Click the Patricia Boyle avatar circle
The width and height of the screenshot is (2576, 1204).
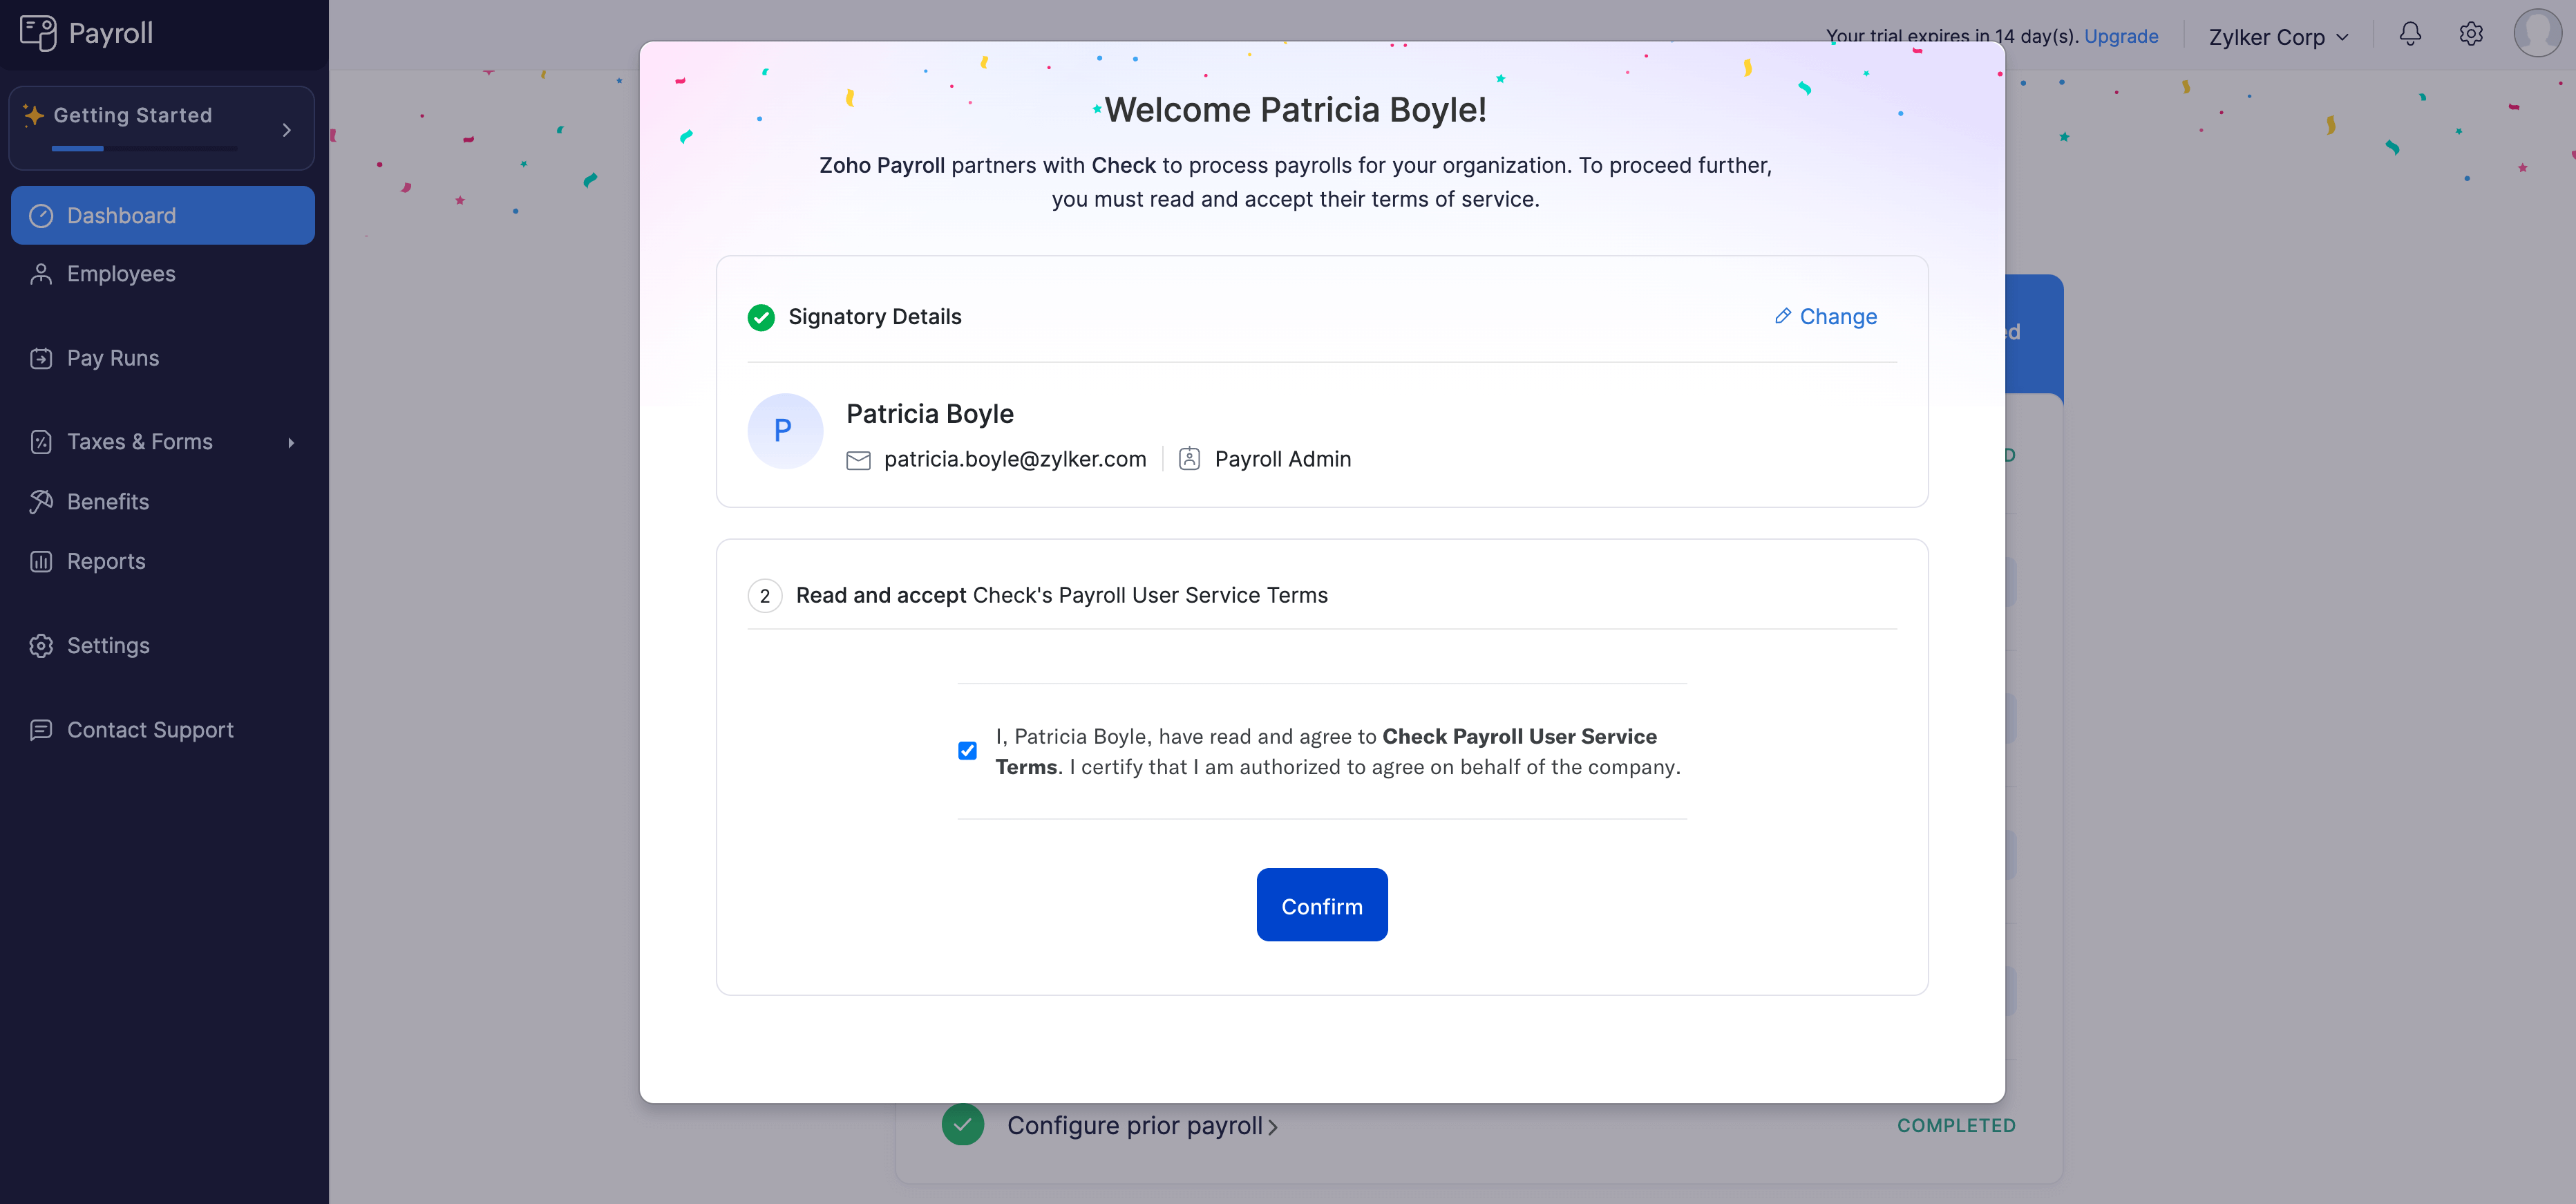785,431
